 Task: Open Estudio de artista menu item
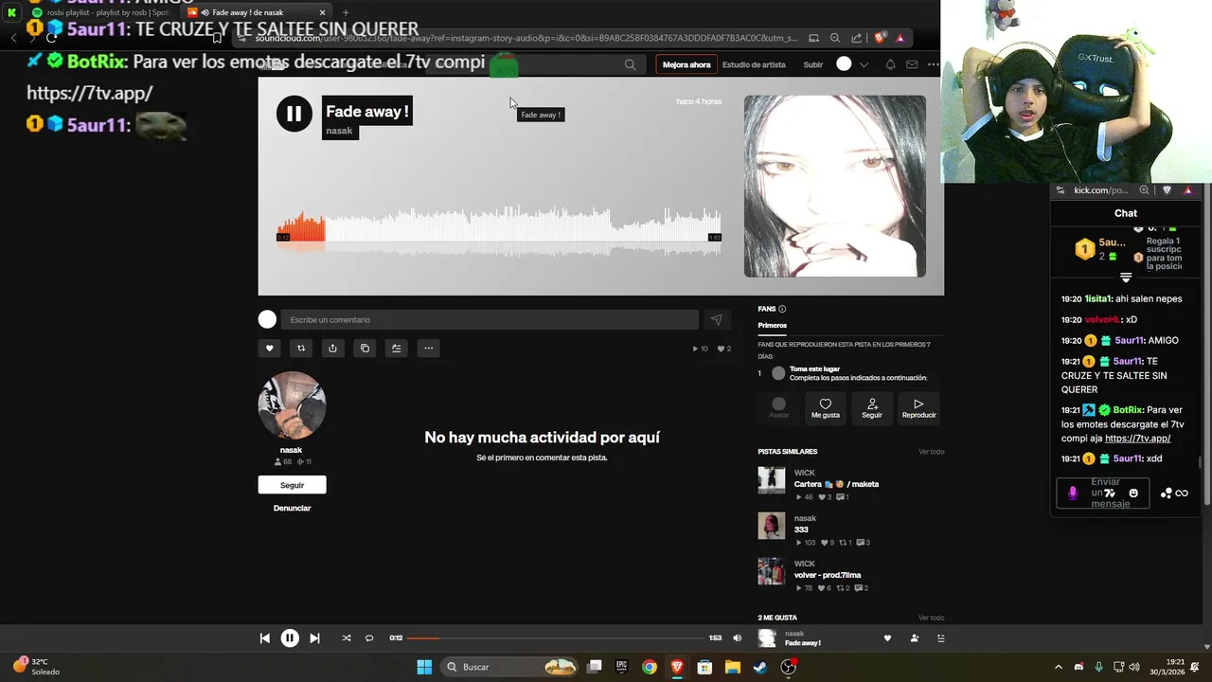754,64
